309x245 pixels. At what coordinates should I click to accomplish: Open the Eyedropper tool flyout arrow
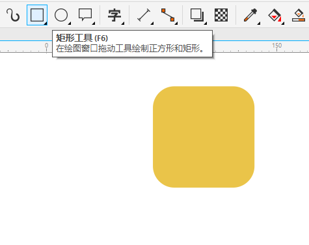coord(259,23)
